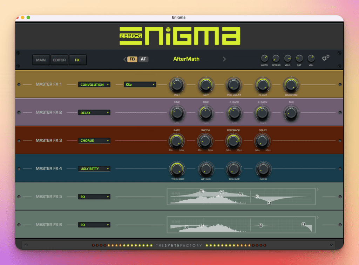Adjust the SPREAD knob
Viewport: 359px width, 265px height.
point(276,59)
